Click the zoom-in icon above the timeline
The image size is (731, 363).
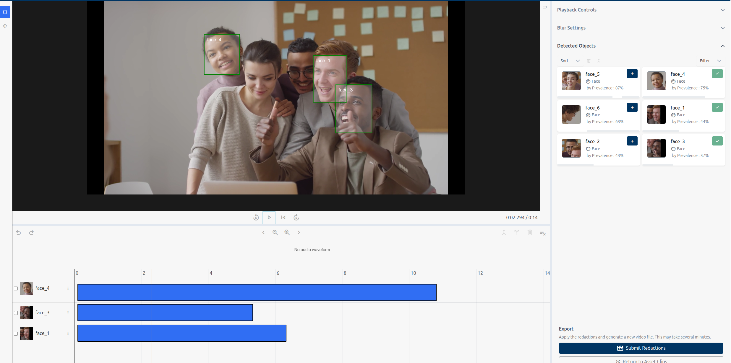(x=287, y=232)
